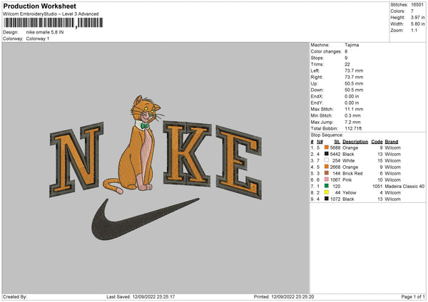Select the "Madeira Classic 40" brand text
The image size is (428, 302).
pos(404,186)
